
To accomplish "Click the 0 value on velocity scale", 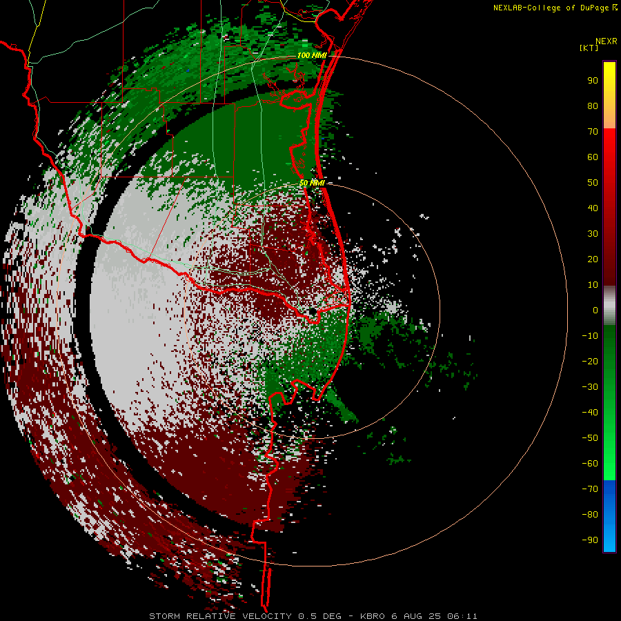I will pos(595,310).
